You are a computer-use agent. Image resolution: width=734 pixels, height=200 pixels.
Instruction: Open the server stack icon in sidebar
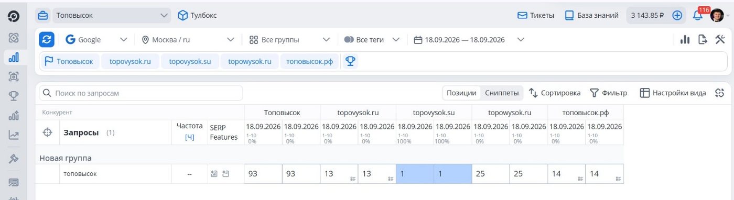point(14,182)
